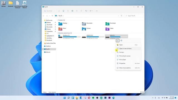
Task: Open the Recycle Bin desktop icon
Action: click(24, 4)
